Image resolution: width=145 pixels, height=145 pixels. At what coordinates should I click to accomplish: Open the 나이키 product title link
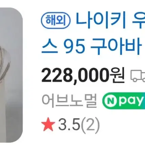[93, 33]
